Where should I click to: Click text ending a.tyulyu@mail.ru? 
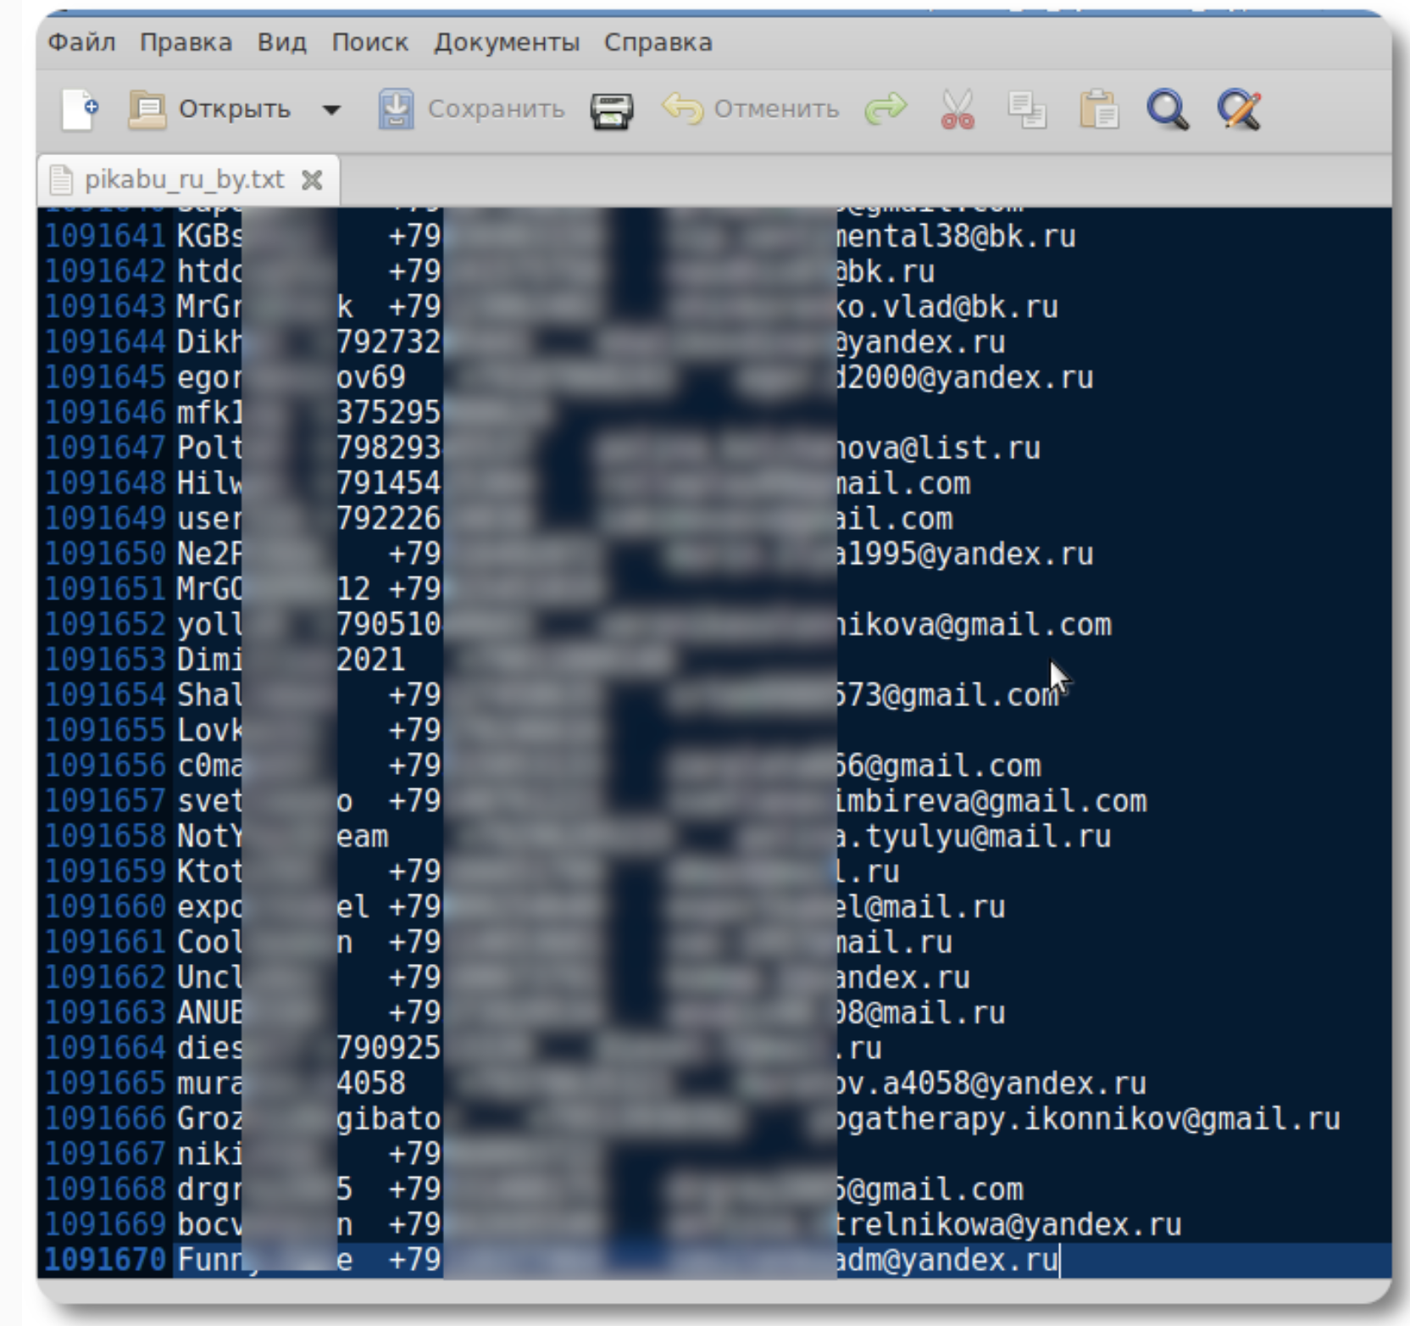(974, 837)
